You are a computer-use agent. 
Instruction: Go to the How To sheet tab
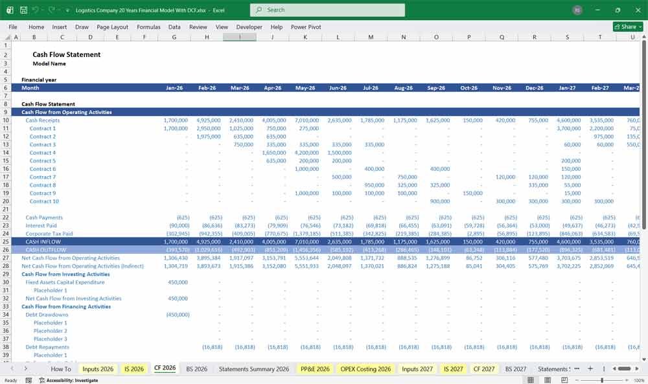[61, 368]
